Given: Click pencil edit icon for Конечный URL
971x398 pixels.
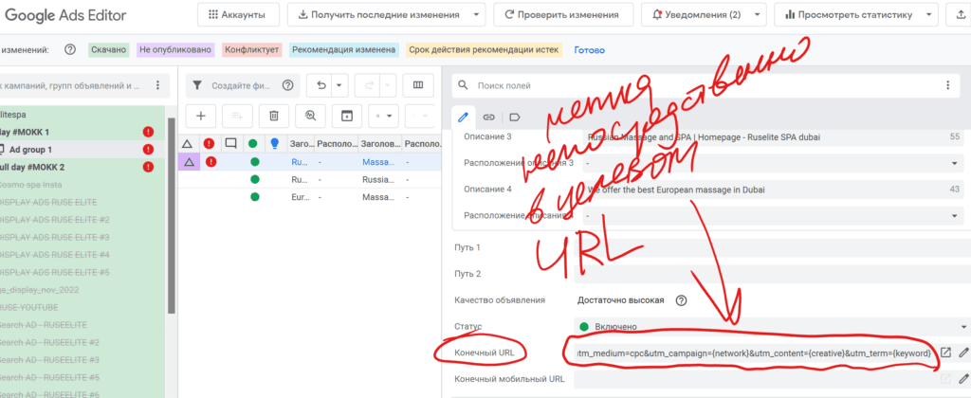Looking at the screenshot, I should (x=963, y=353).
